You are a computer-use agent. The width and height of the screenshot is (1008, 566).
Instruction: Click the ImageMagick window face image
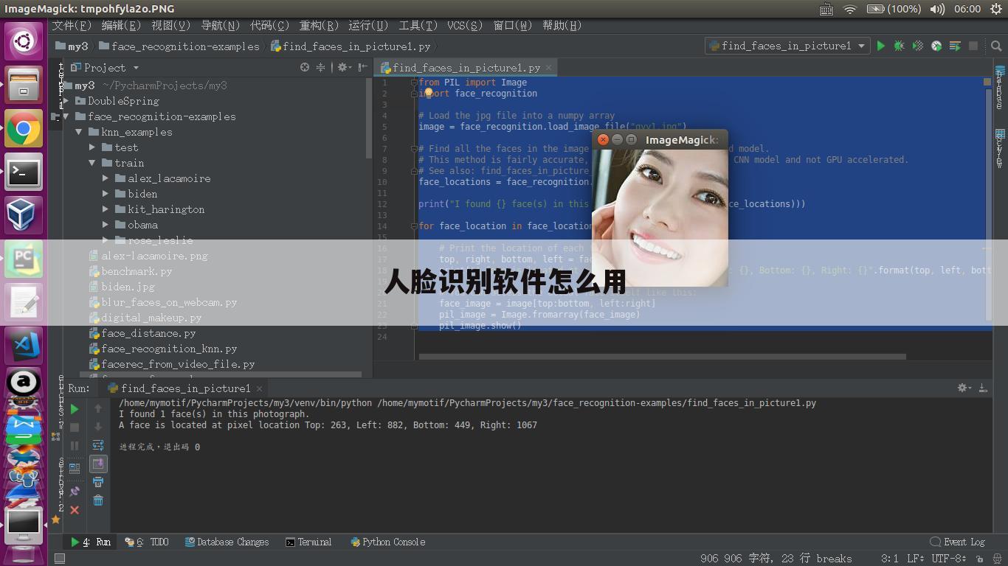pos(660,218)
